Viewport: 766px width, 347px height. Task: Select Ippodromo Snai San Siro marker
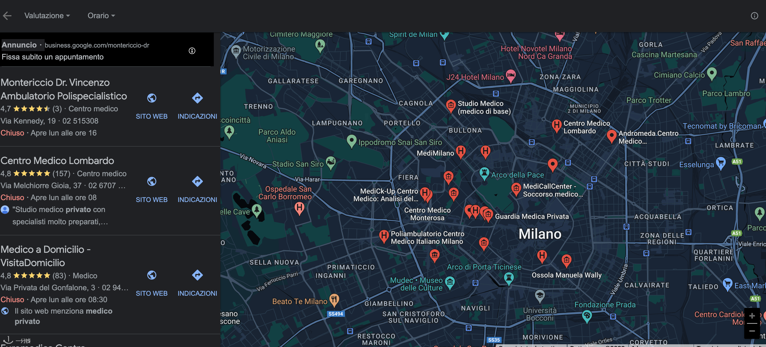[351, 141]
